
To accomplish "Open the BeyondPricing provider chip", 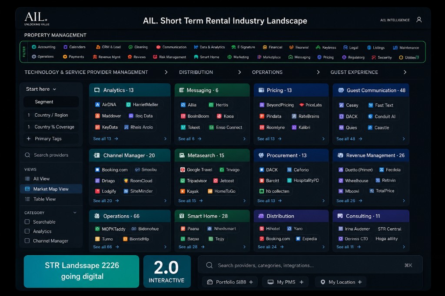I will pyautogui.click(x=277, y=105).
